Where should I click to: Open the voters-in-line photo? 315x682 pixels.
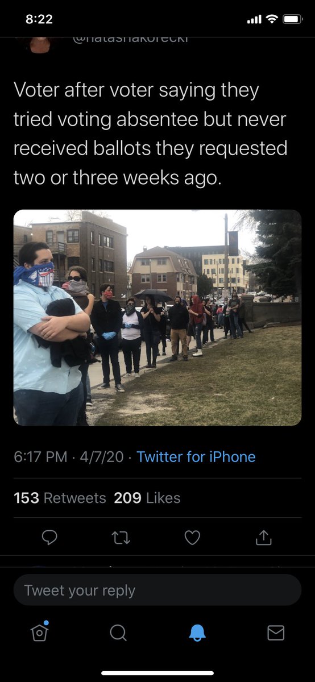click(x=157, y=318)
